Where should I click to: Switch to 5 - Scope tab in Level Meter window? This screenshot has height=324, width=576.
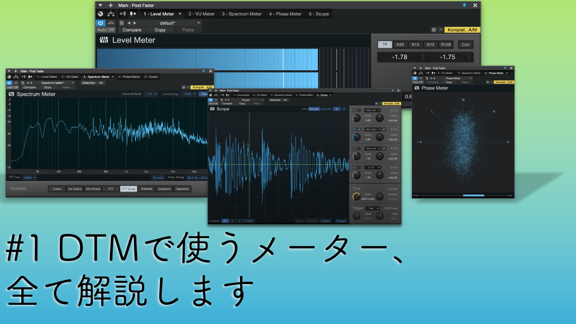(x=318, y=14)
